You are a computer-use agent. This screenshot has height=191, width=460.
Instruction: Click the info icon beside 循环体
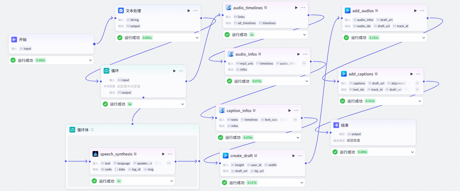(92, 130)
